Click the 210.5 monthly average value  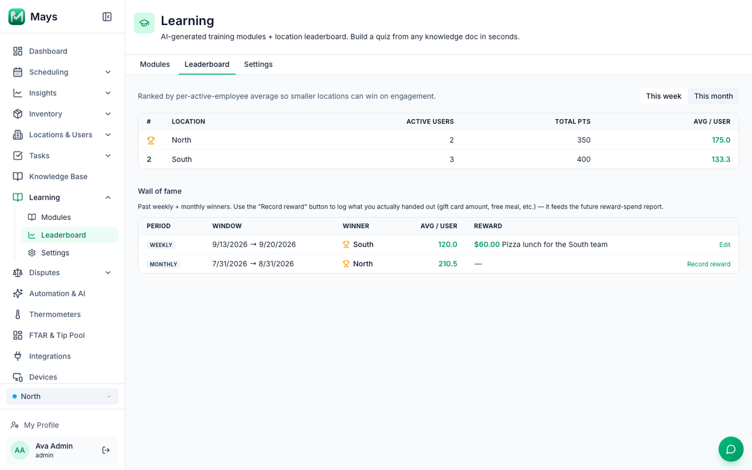[x=447, y=264]
